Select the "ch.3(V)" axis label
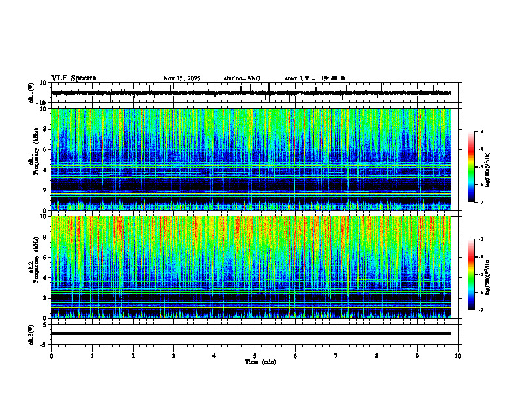Screen dimensions: 516x399 point(31,334)
